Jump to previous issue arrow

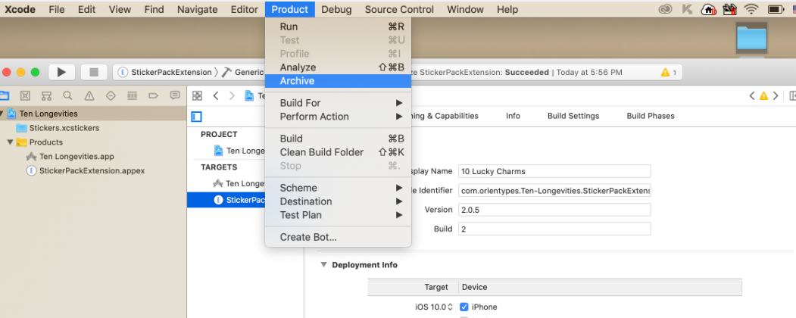[x=752, y=96]
